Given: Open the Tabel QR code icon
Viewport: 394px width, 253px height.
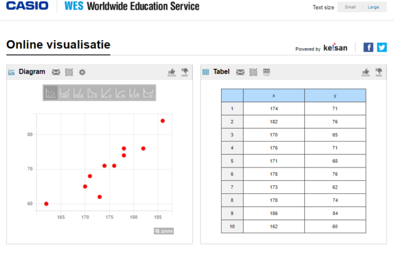Looking at the screenshot, I should click(x=253, y=72).
